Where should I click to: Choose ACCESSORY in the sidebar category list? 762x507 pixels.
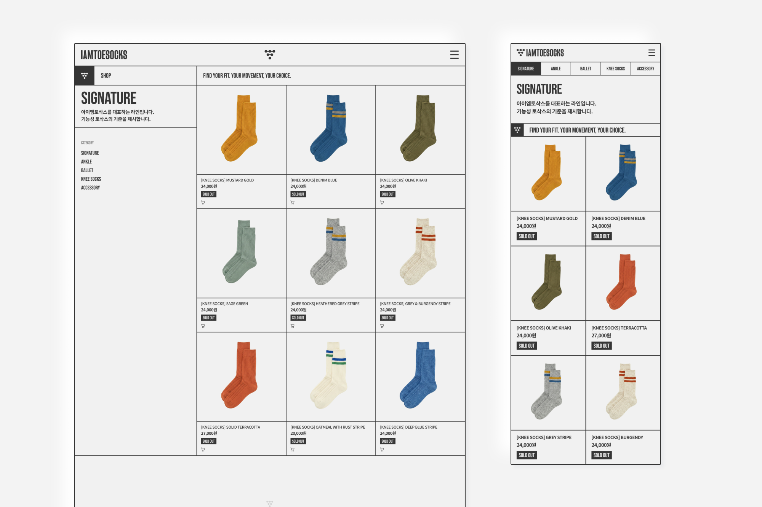(90, 188)
